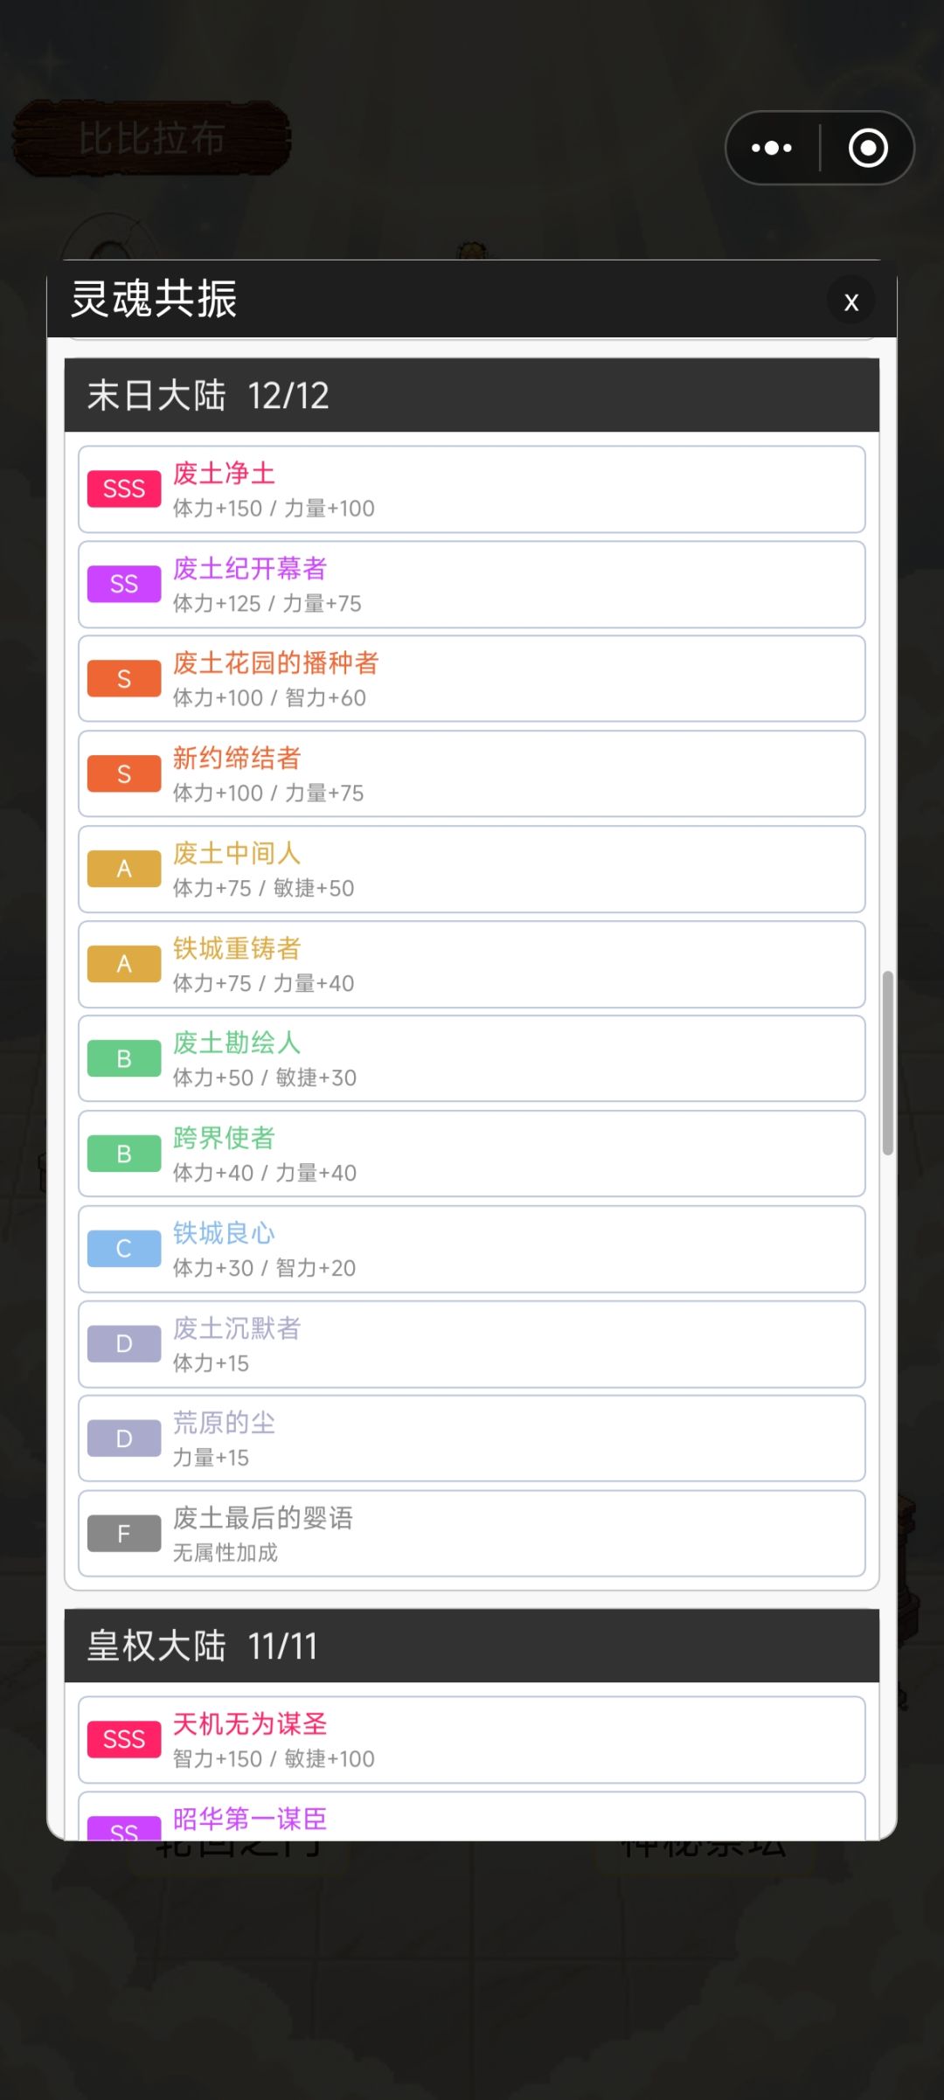Click the C badge beside 铁城良心
This screenshot has height=2100, width=944.
(124, 1249)
